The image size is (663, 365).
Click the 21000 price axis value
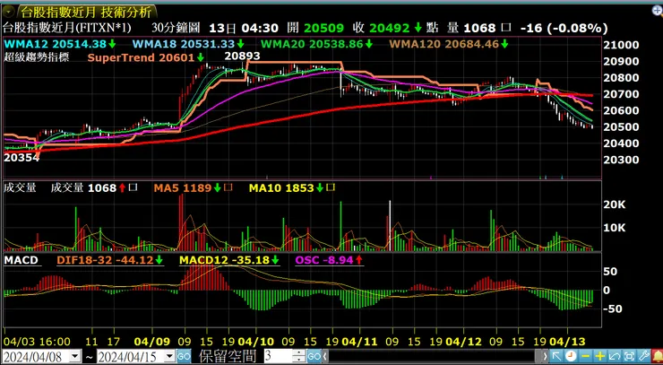pos(622,46)
